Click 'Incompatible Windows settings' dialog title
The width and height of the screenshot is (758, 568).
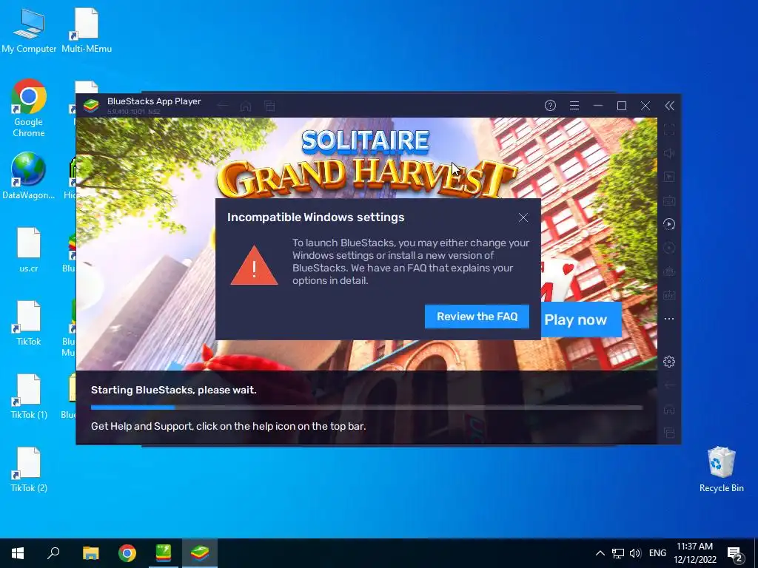315,217
